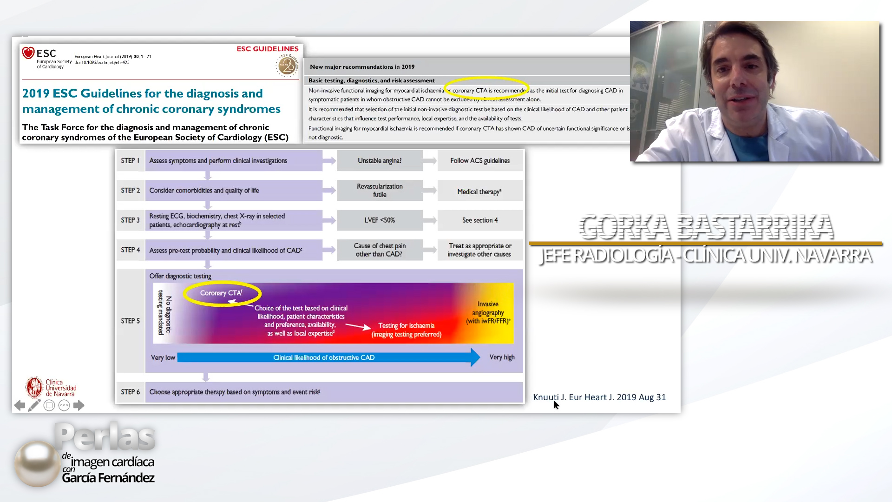
Task: Click 'Basic testing, diagnostics, and risk assessment'
Action: point(372,80)
